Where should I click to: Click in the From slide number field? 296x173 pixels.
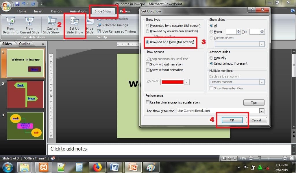coord(231,32)
